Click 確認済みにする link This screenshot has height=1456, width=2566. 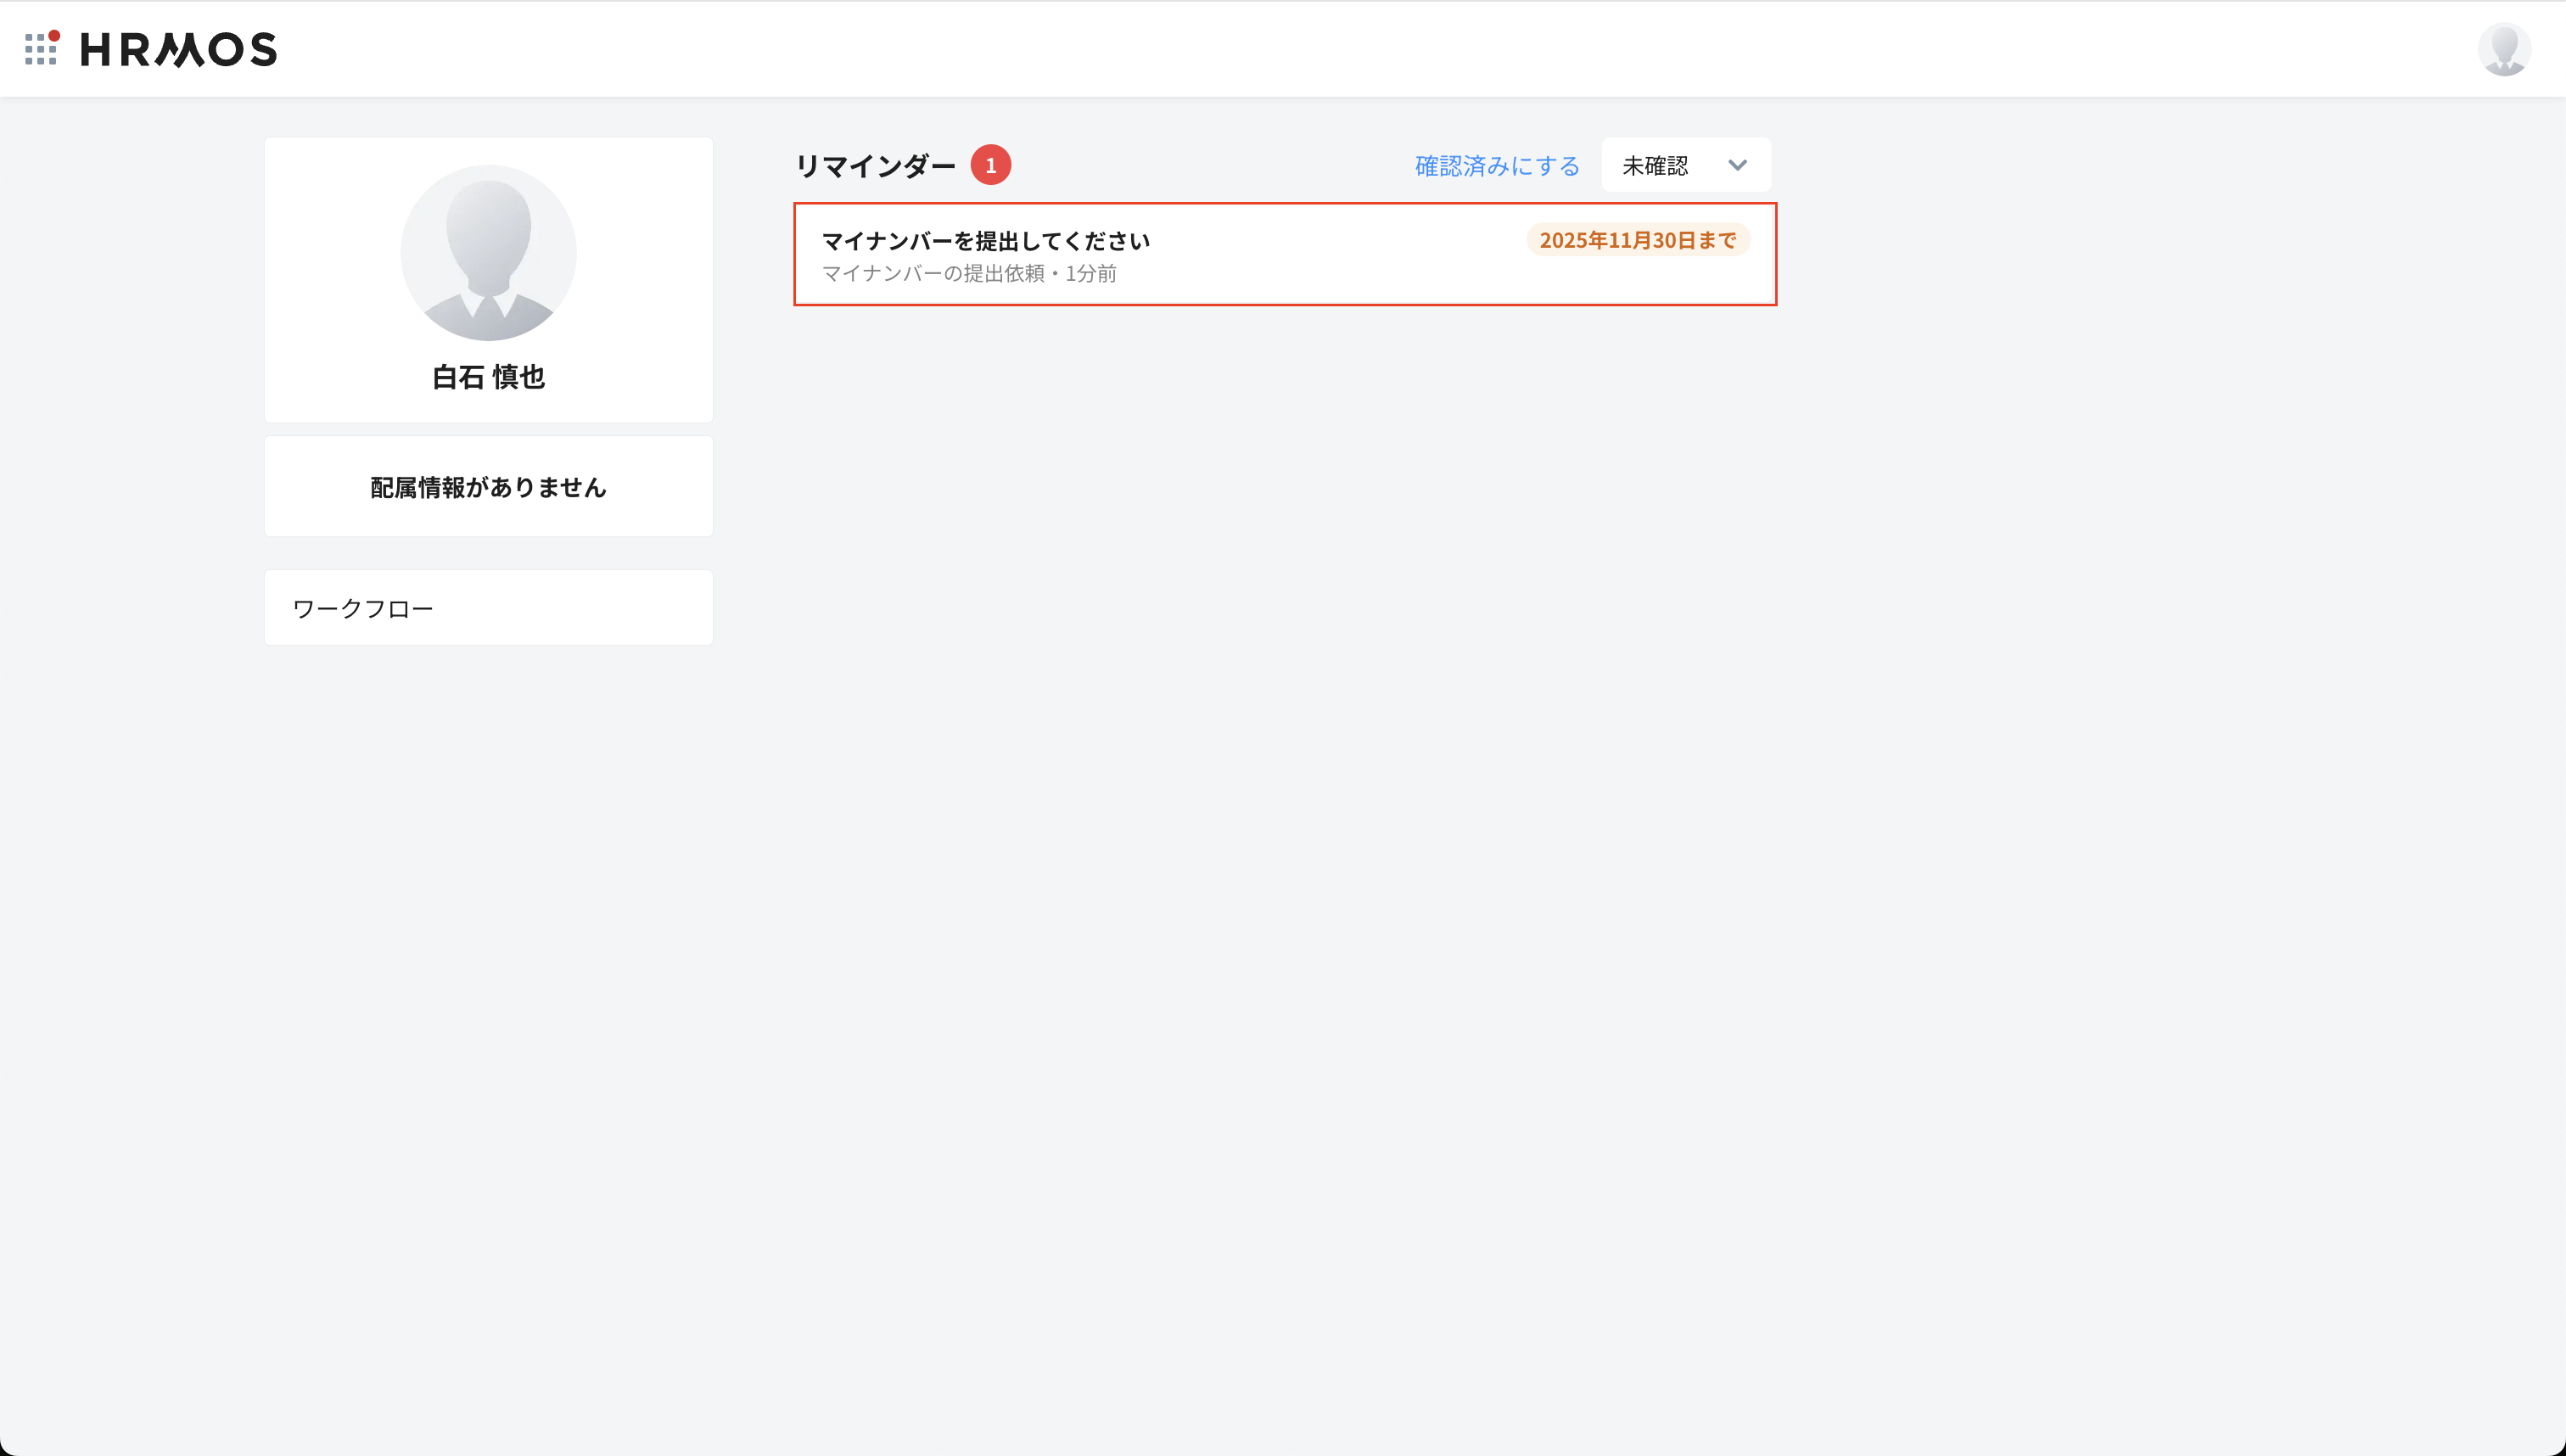tap(1497, 166)
